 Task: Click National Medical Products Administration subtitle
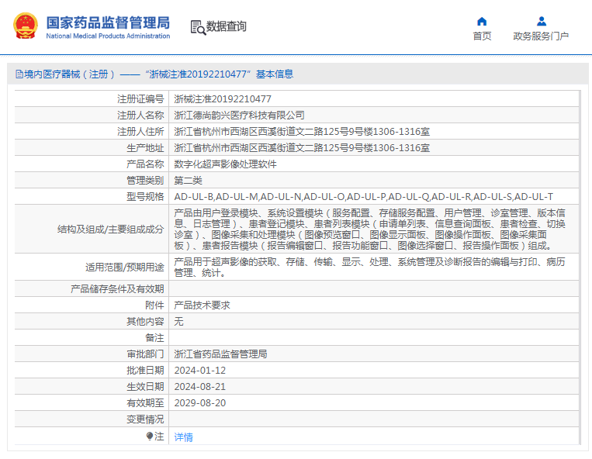coord(108,36)
